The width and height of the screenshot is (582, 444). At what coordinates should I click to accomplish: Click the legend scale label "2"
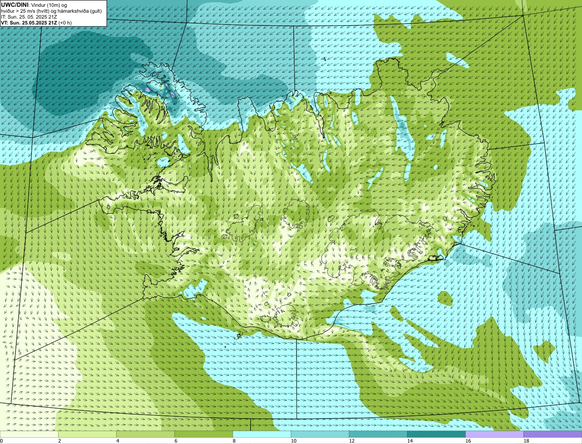[59, 441]
